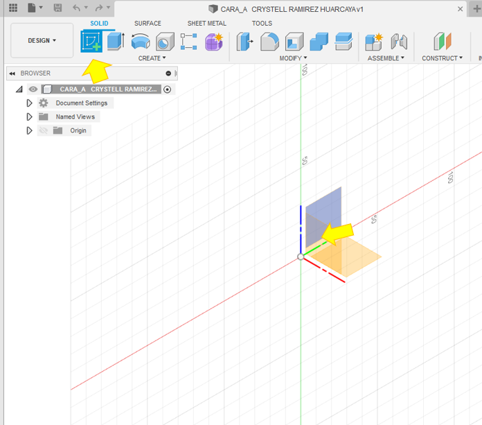Open the data panel grid icon
482x425 pixels.
click(x=13, y=8)
